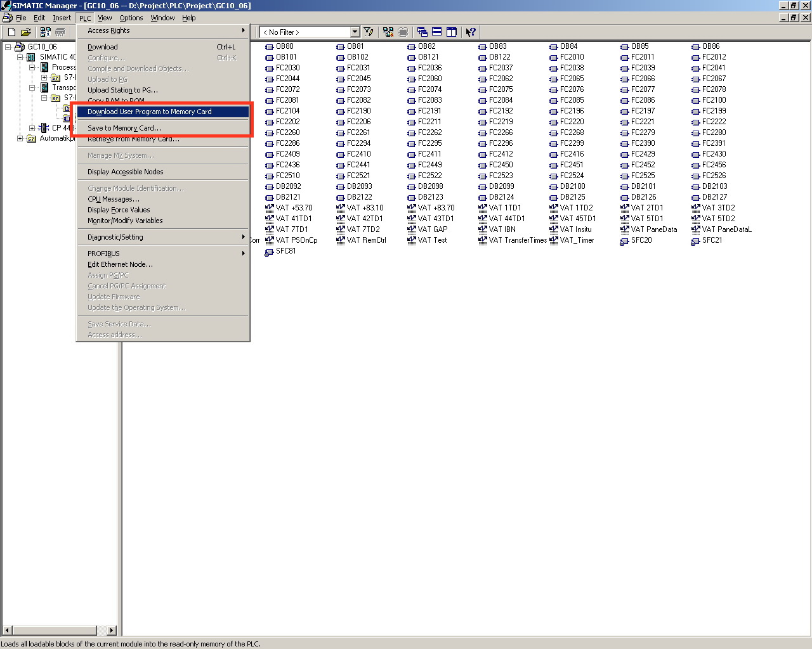Choose Edit Ethernet Node
This screenshot has height=649, width=812.
[x=163, y=264]
